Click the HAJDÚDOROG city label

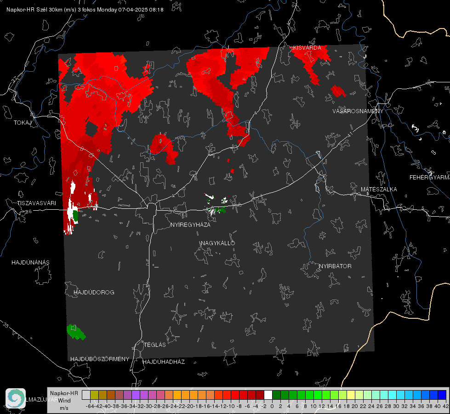pyautogui.click(x=94, y=292)
